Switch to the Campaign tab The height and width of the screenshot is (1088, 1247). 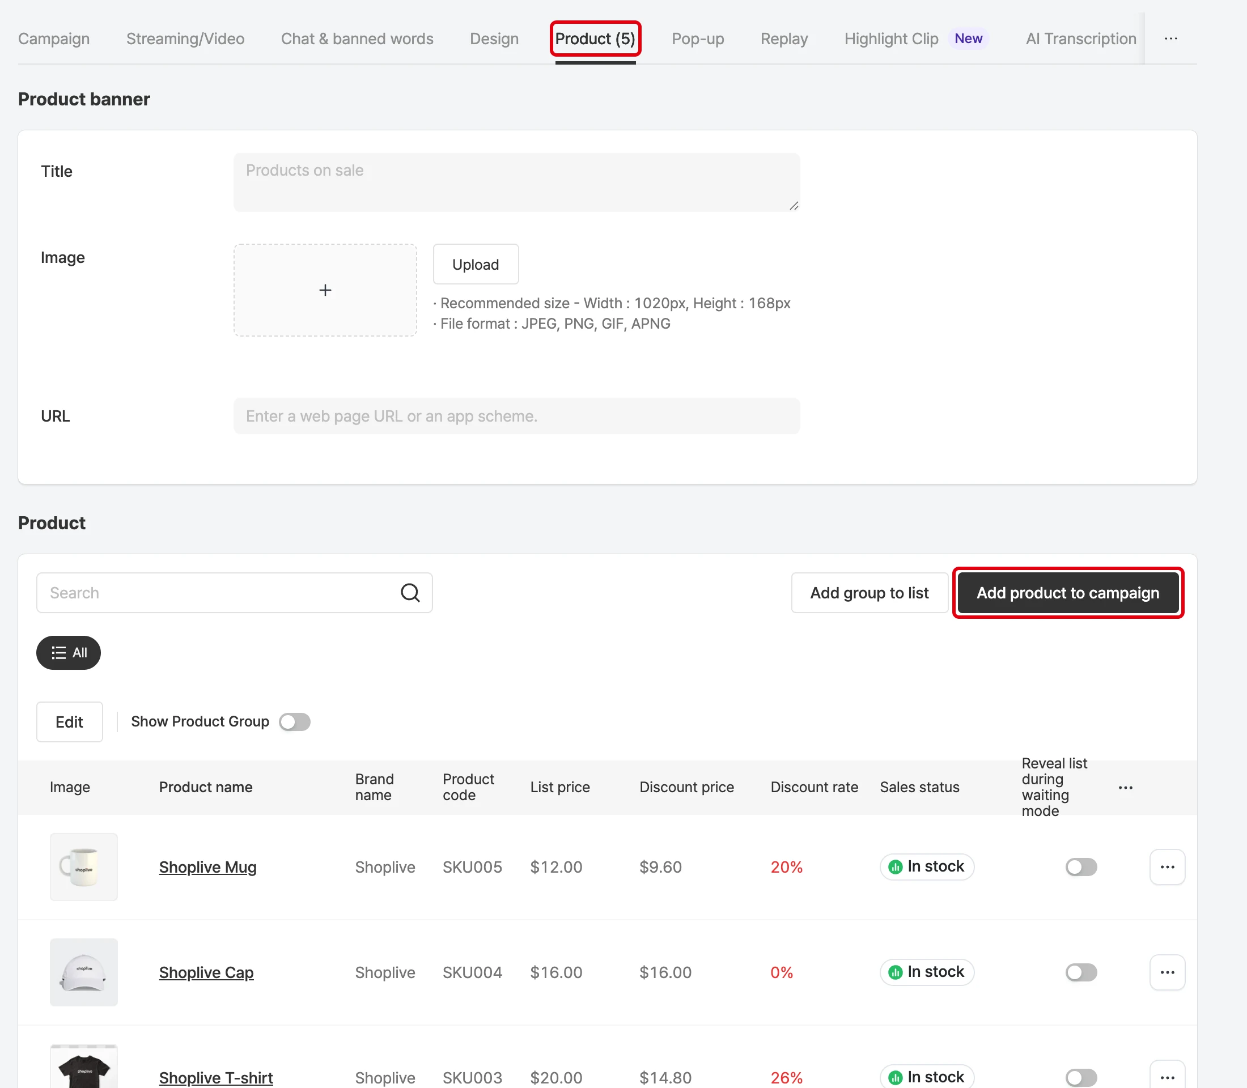pos(54,39)
